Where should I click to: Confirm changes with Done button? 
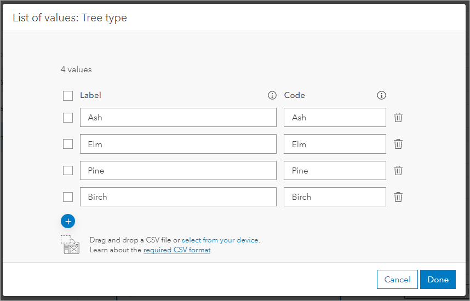(438, 280)
